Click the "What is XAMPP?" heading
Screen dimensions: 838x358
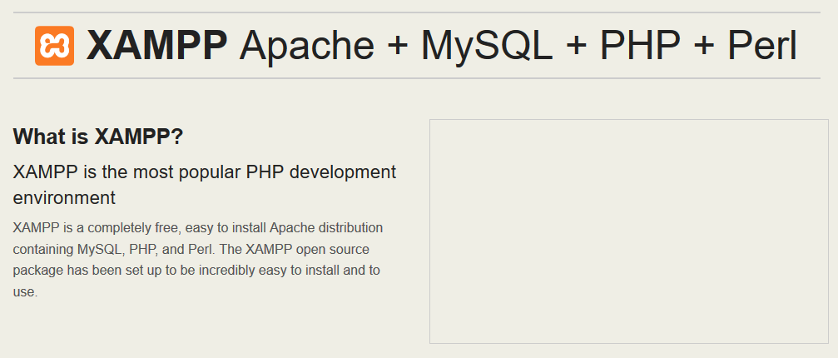98,137
